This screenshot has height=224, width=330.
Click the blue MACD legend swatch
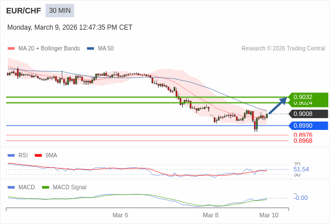pyautogui.click(x=11, y=188)
